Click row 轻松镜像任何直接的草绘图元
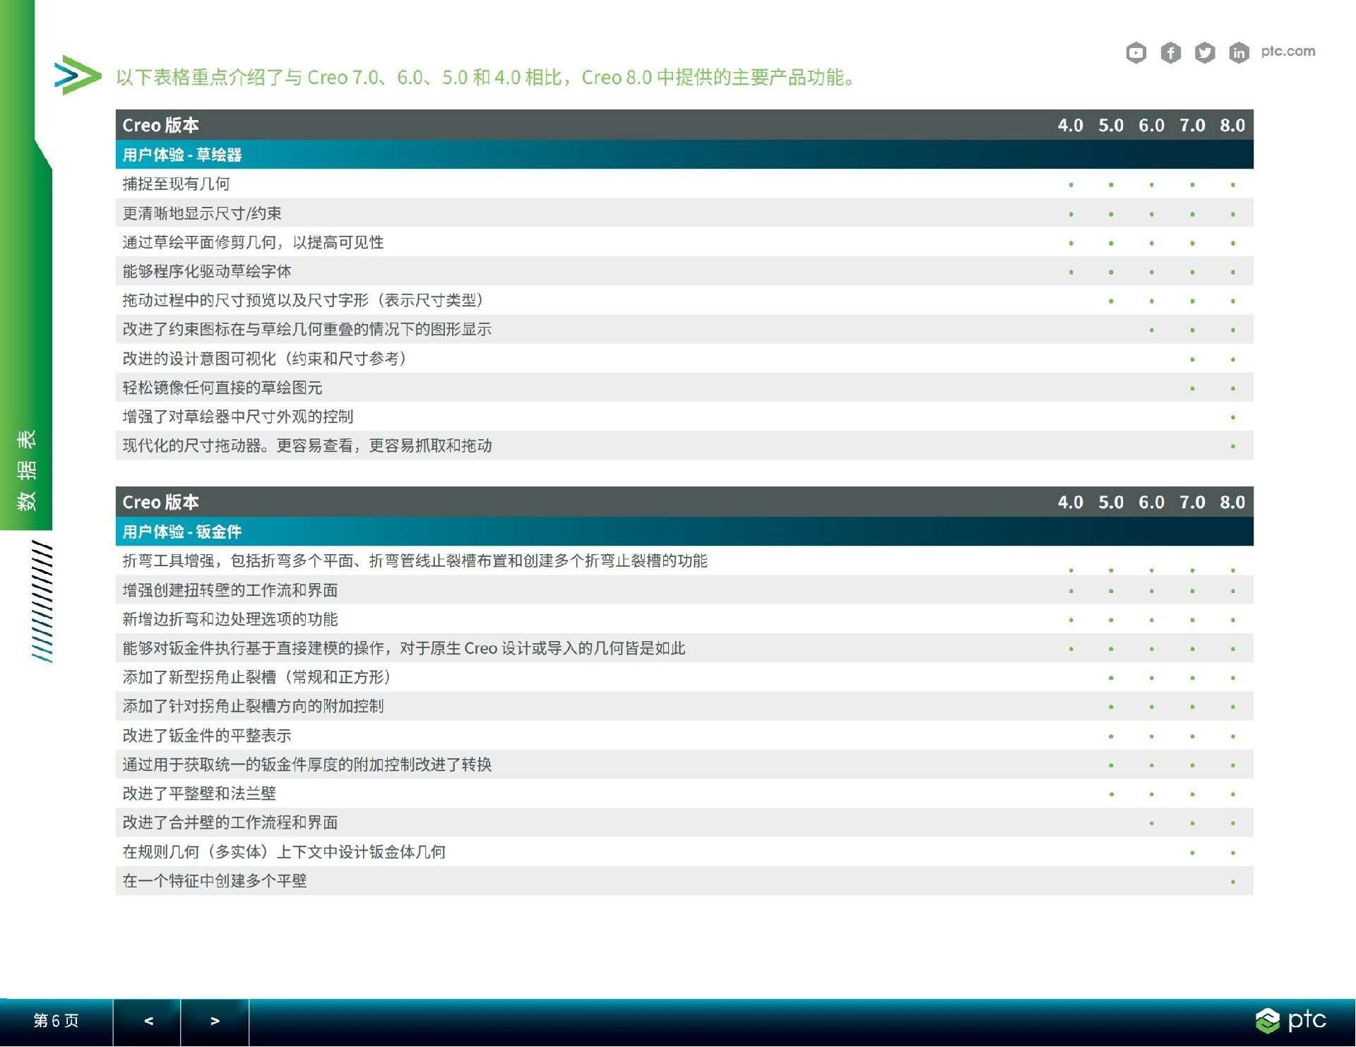Screen dimensions: 1356x1047 [684, 388]
